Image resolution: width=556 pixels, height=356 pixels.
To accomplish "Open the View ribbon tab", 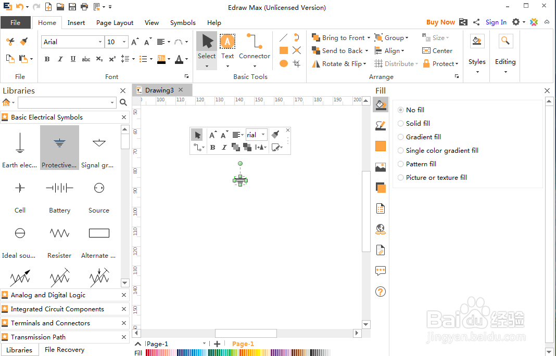I will (151, 23).
